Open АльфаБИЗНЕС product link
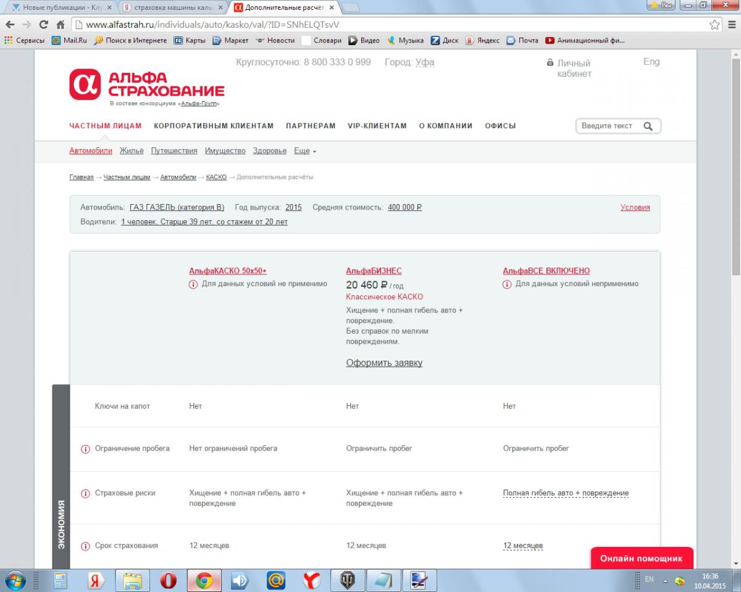Screen dimensions: 741x592 tap(374, 271)
